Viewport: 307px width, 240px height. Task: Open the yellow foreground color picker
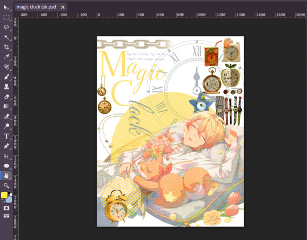[x=5, y=195]
